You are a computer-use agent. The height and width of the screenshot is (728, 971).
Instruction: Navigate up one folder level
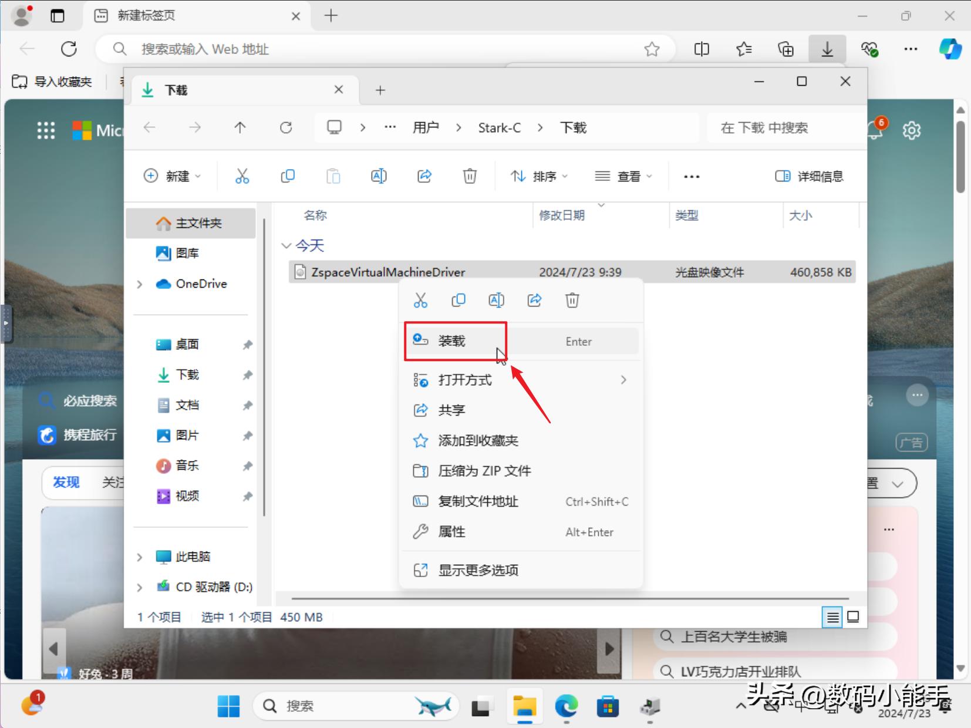pyautogui.click(x=240, y=128)
